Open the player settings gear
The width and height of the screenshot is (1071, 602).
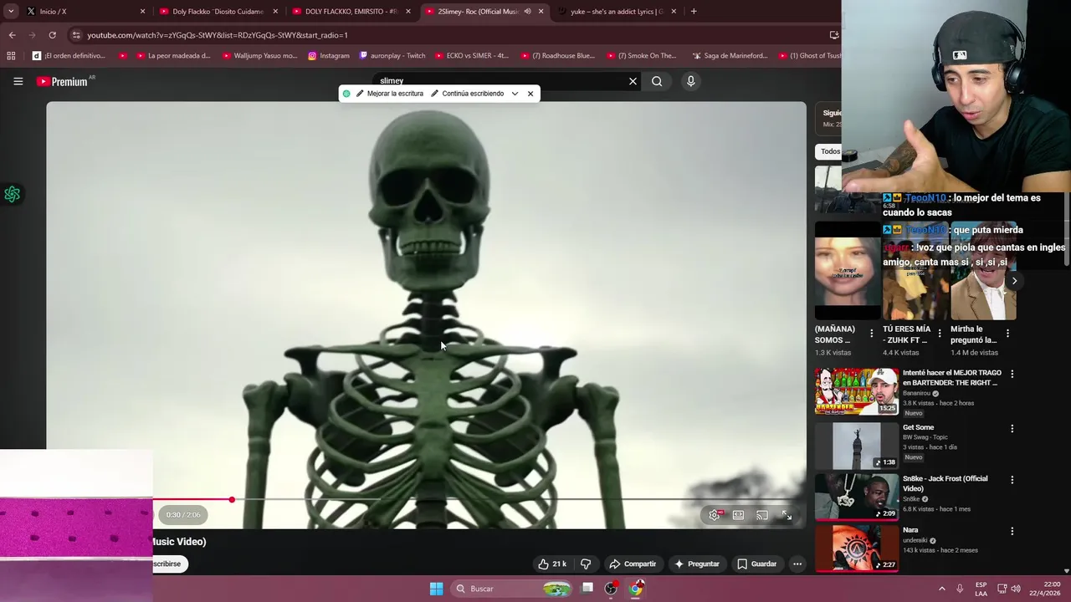pyautogui.click(x=715, y=515)
